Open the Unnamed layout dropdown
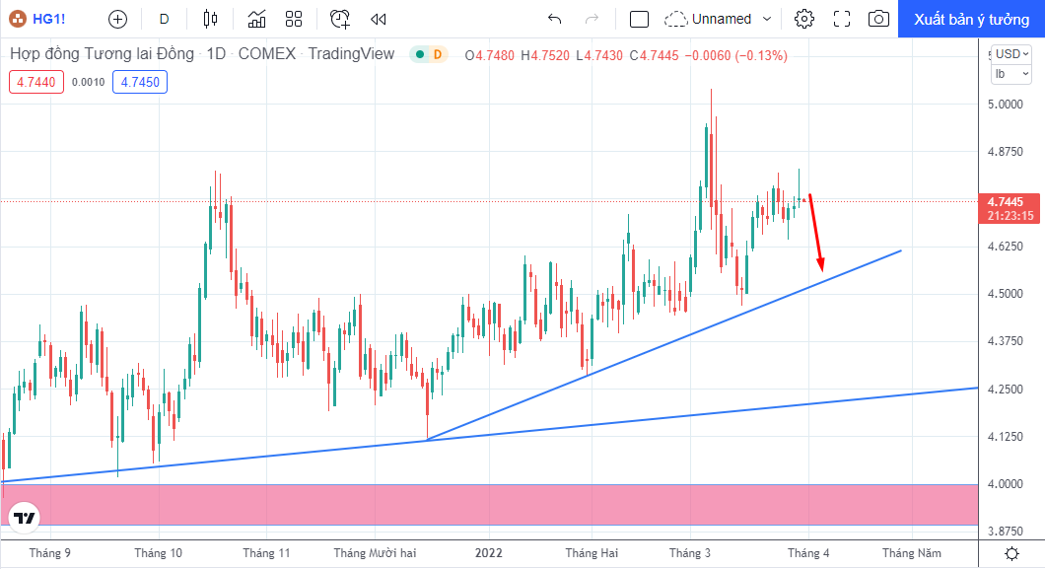Viewport: 1045px width, 569px height. [719, 19]
